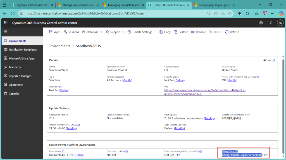Image resolution: width=286 pixels, height=160 pixels.
Task: Open Microsoft Entra Apps in sidebar
Action: 22,58
